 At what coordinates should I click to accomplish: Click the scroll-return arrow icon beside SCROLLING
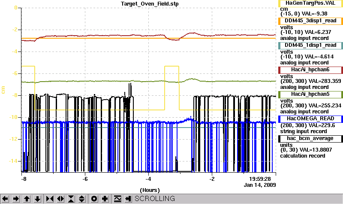[128, 199]
